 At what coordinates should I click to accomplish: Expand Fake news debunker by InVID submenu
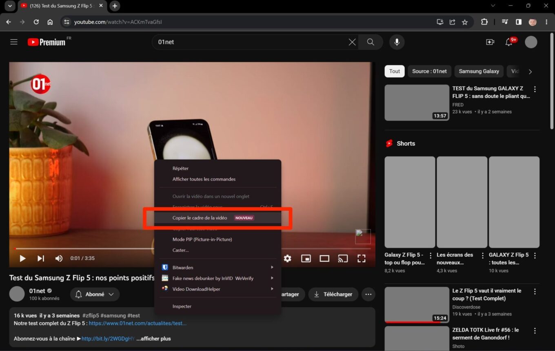tap(218, 278)
